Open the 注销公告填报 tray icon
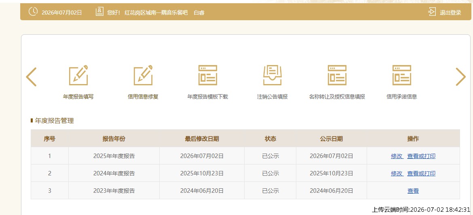Screen dimensions: 473x215 click(x=272, y=75)
